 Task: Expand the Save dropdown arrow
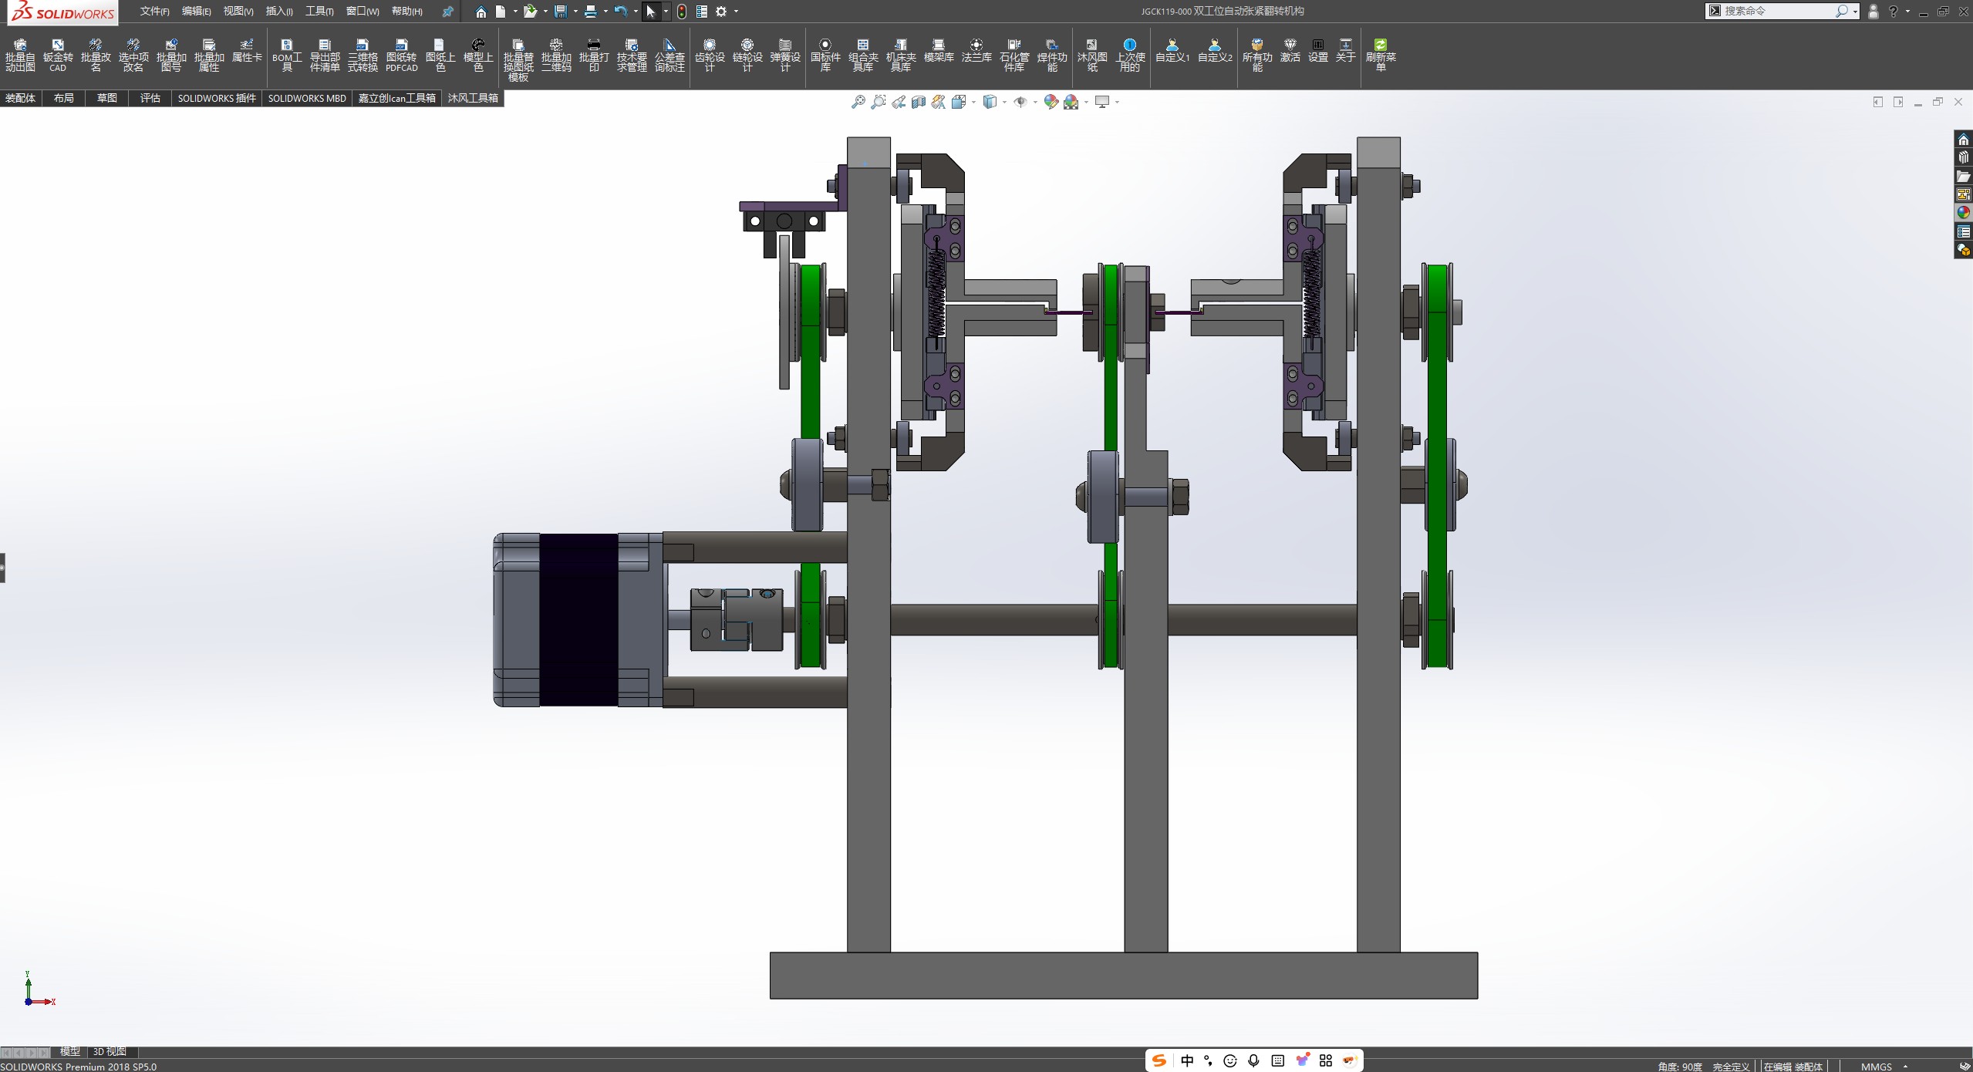pyautogui.click(x=575, y=12)
